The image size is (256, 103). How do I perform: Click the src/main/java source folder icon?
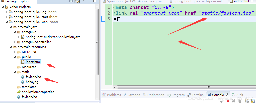(x=15, y=27)
